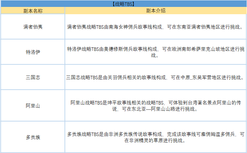
Task: Click the 三国志 name cell
Action: coord(33,77)
